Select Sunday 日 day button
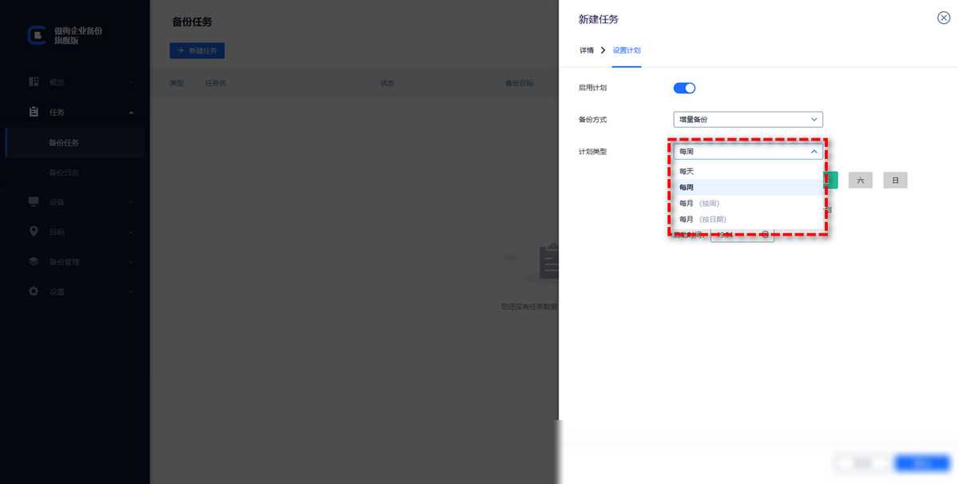This screenshot has height=484, width=958. point(895,181)
